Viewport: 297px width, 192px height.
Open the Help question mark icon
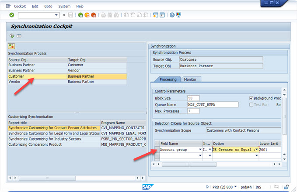click(172, 15)
